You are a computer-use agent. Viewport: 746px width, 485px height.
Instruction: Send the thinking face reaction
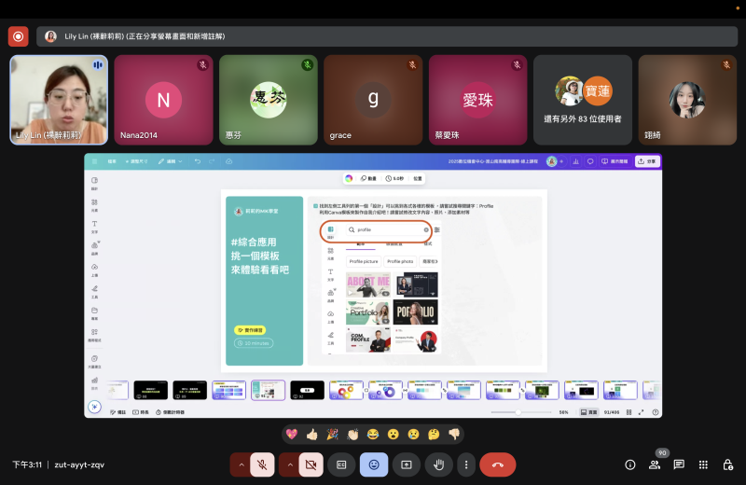point(434,434)
